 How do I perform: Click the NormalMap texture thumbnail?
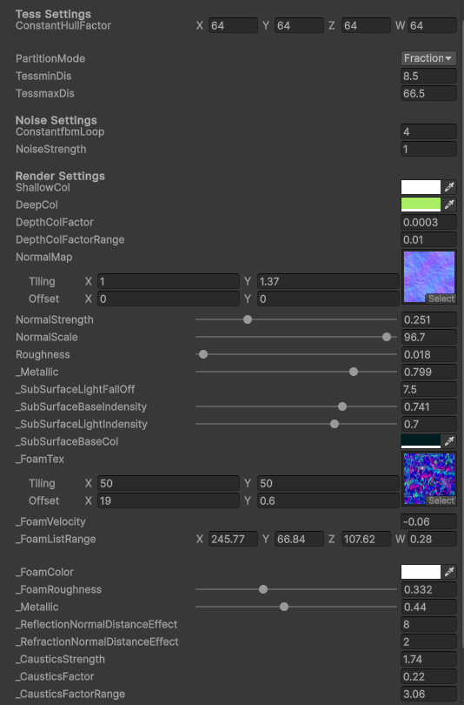point(429,276)
